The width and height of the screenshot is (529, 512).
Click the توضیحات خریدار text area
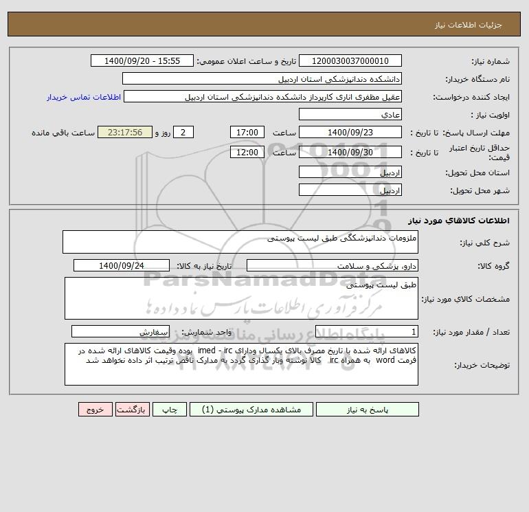tap(241, 364)
